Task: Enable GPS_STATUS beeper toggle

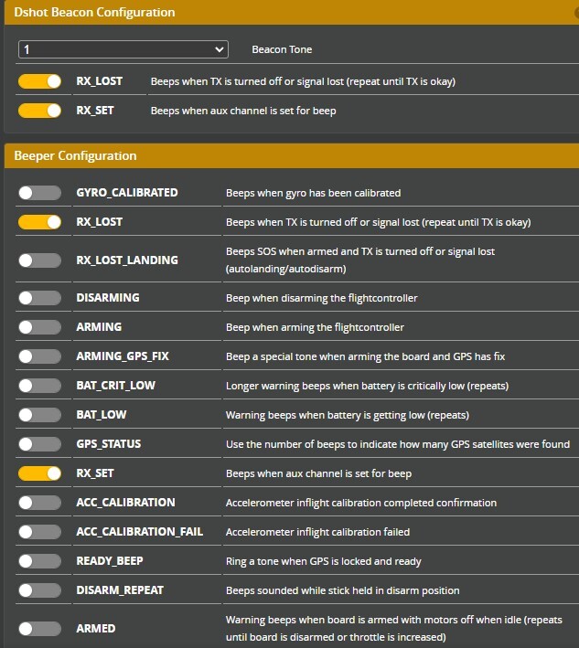Action: tap(39, 444)
